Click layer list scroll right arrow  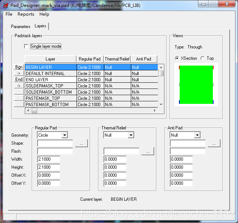click(x=155, y=110)
